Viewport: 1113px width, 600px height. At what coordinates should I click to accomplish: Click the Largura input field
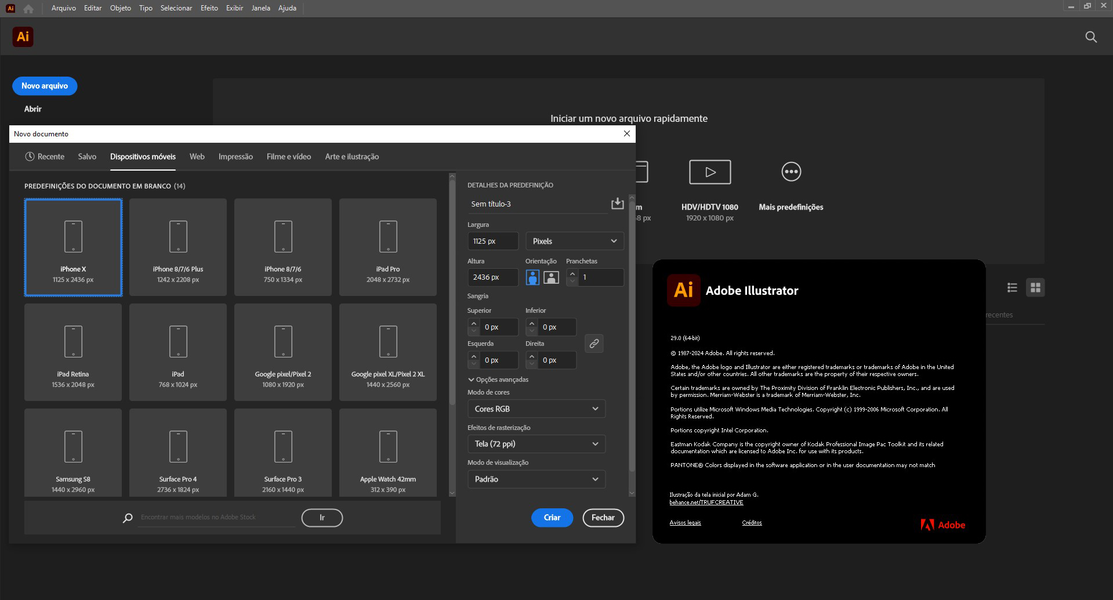[x=493, y=241]
